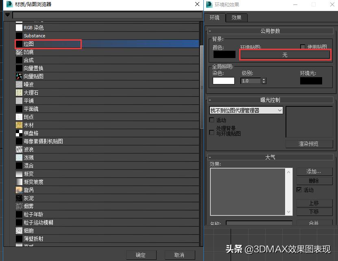Open the filter icon in browser top-left

(7, 15)
